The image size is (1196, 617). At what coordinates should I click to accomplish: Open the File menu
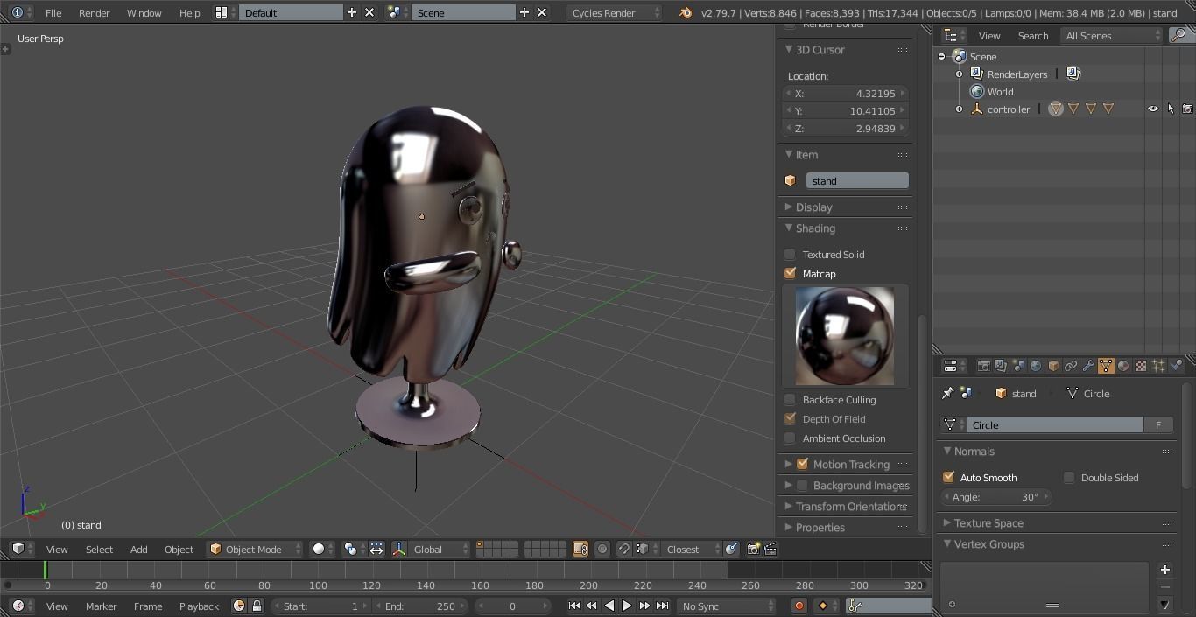pos(53,12)
